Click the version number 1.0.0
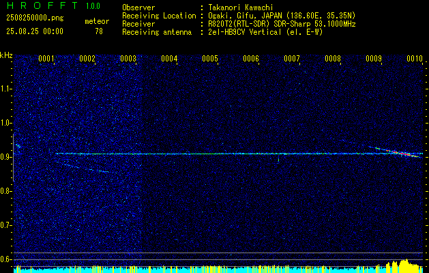Screen dimensions: 429x273 93,5
